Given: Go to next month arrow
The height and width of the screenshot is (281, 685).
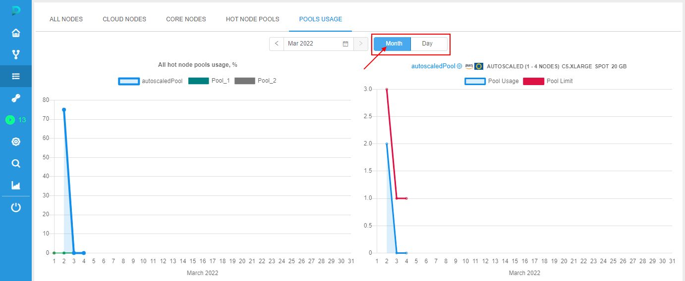Looking at the screenshot, I should [x=361, y=44].
